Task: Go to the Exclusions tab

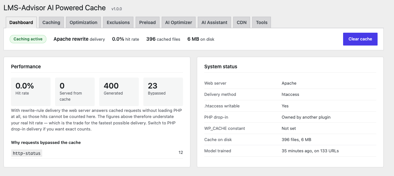Action: point(118,22)
